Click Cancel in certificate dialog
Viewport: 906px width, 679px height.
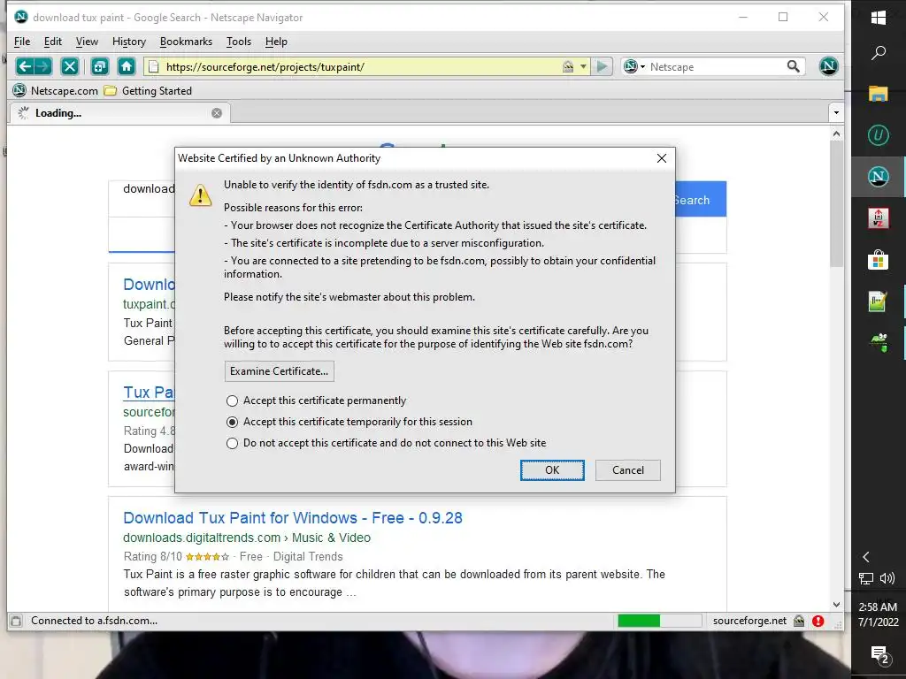[x=628, y=470]
